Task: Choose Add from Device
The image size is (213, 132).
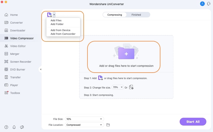Action: click(x=60, y=30)
